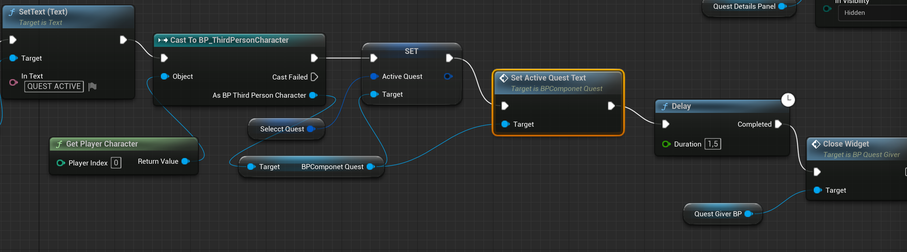Image resolution: width=907 pixels, height=252 pixels.
Task: Click the Duration pin on Delay node
Action: click(666, 144)
